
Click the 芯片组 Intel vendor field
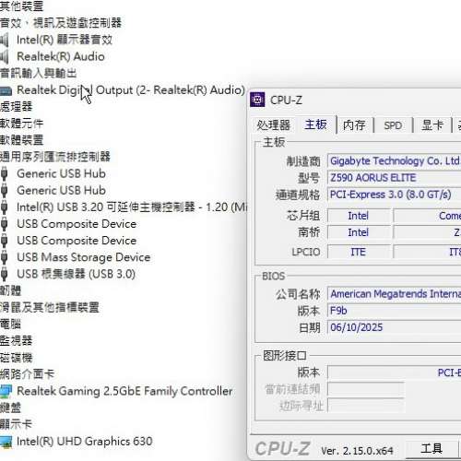point(359,216)
